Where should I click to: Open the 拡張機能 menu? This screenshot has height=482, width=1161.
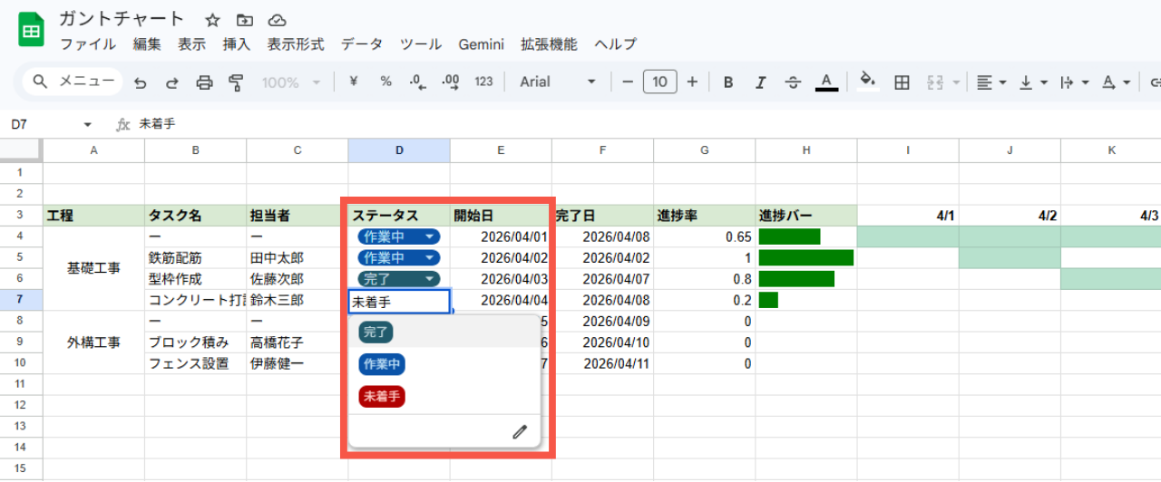tap(549, 44)
